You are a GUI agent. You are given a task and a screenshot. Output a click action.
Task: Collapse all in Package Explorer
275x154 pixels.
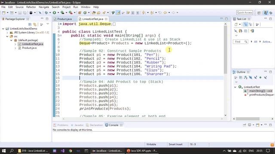point(30,24)
